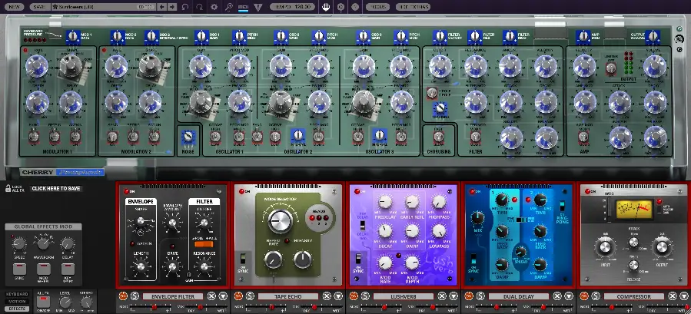Remove the Dual Delay effect with X
The width and height of the screenshot is (691, 314).
click(x=556, y=296)
